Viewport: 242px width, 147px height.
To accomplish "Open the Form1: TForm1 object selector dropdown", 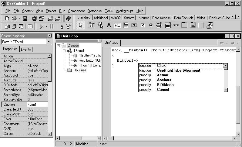I will (49, 42).
